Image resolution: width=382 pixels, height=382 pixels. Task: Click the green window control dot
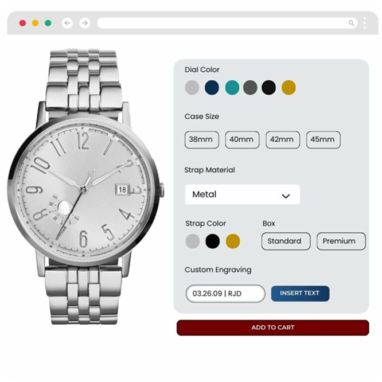[x=48, y=23]
